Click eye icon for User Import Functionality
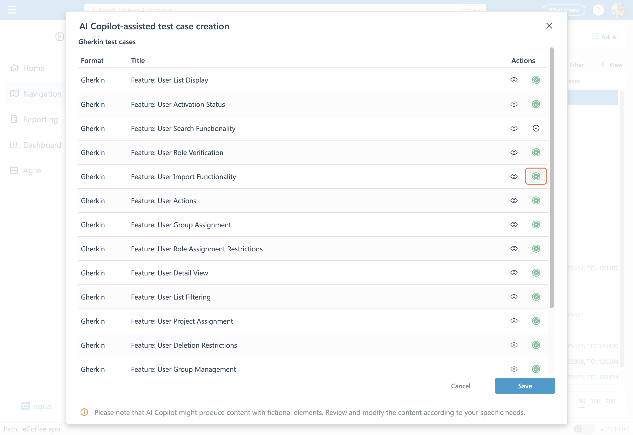The height and width of the screenshot is (435, 633). tap(514, 176)
